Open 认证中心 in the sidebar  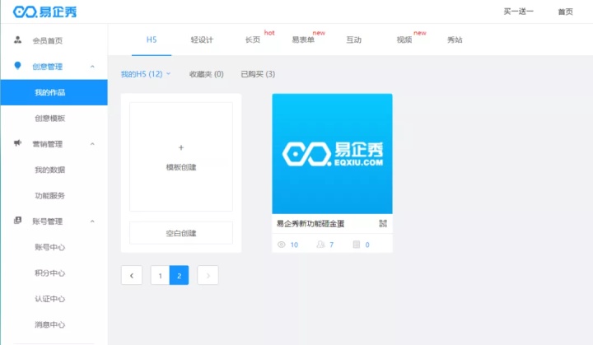pos(50,299)
